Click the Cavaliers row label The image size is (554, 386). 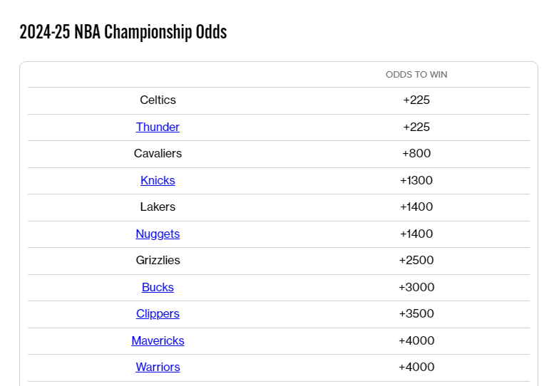click(158, 153)
